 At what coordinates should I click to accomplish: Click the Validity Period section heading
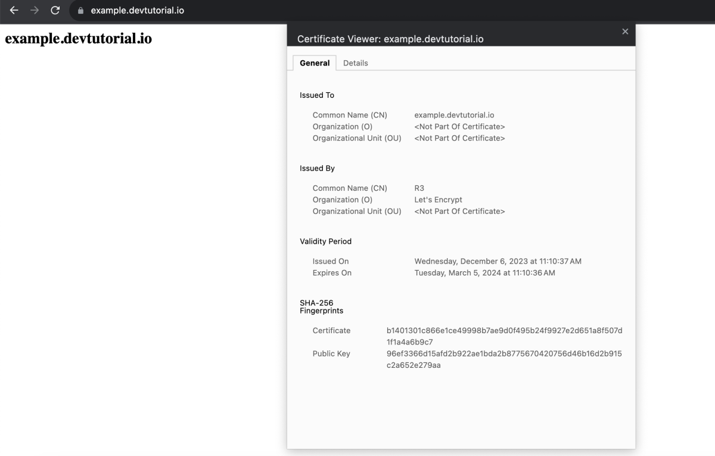pyautogui.click(x=326, y=241)
